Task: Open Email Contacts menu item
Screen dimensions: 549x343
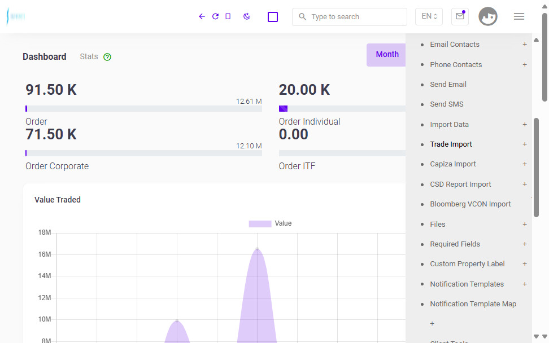Action: [x=455, y=45]
